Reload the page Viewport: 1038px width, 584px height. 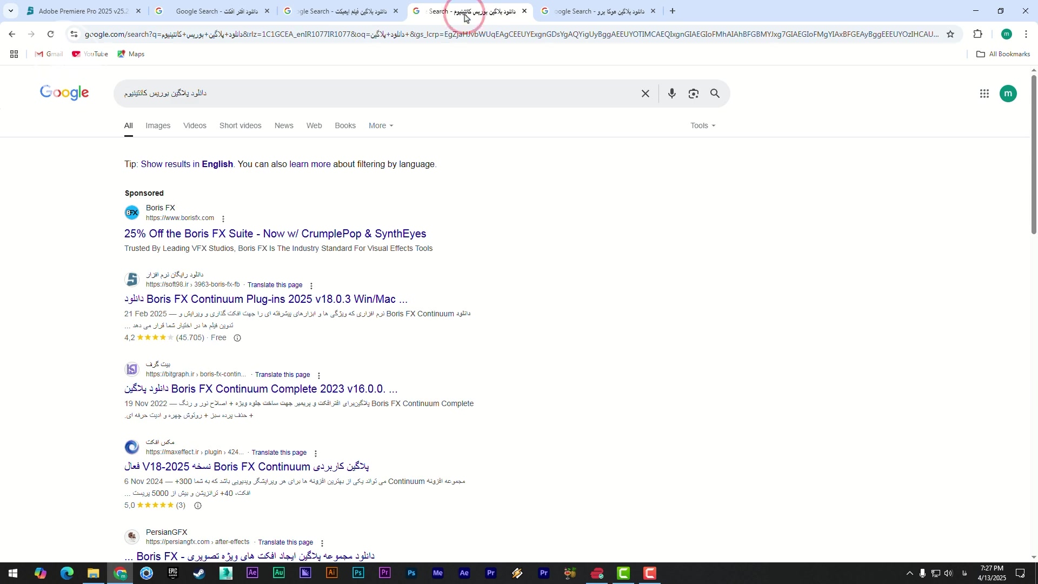pos(50,34)
